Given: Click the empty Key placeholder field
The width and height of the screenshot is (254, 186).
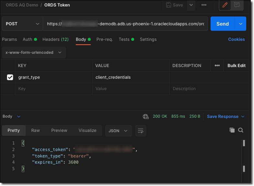Looking at the screenshot, I should (53, 89).
